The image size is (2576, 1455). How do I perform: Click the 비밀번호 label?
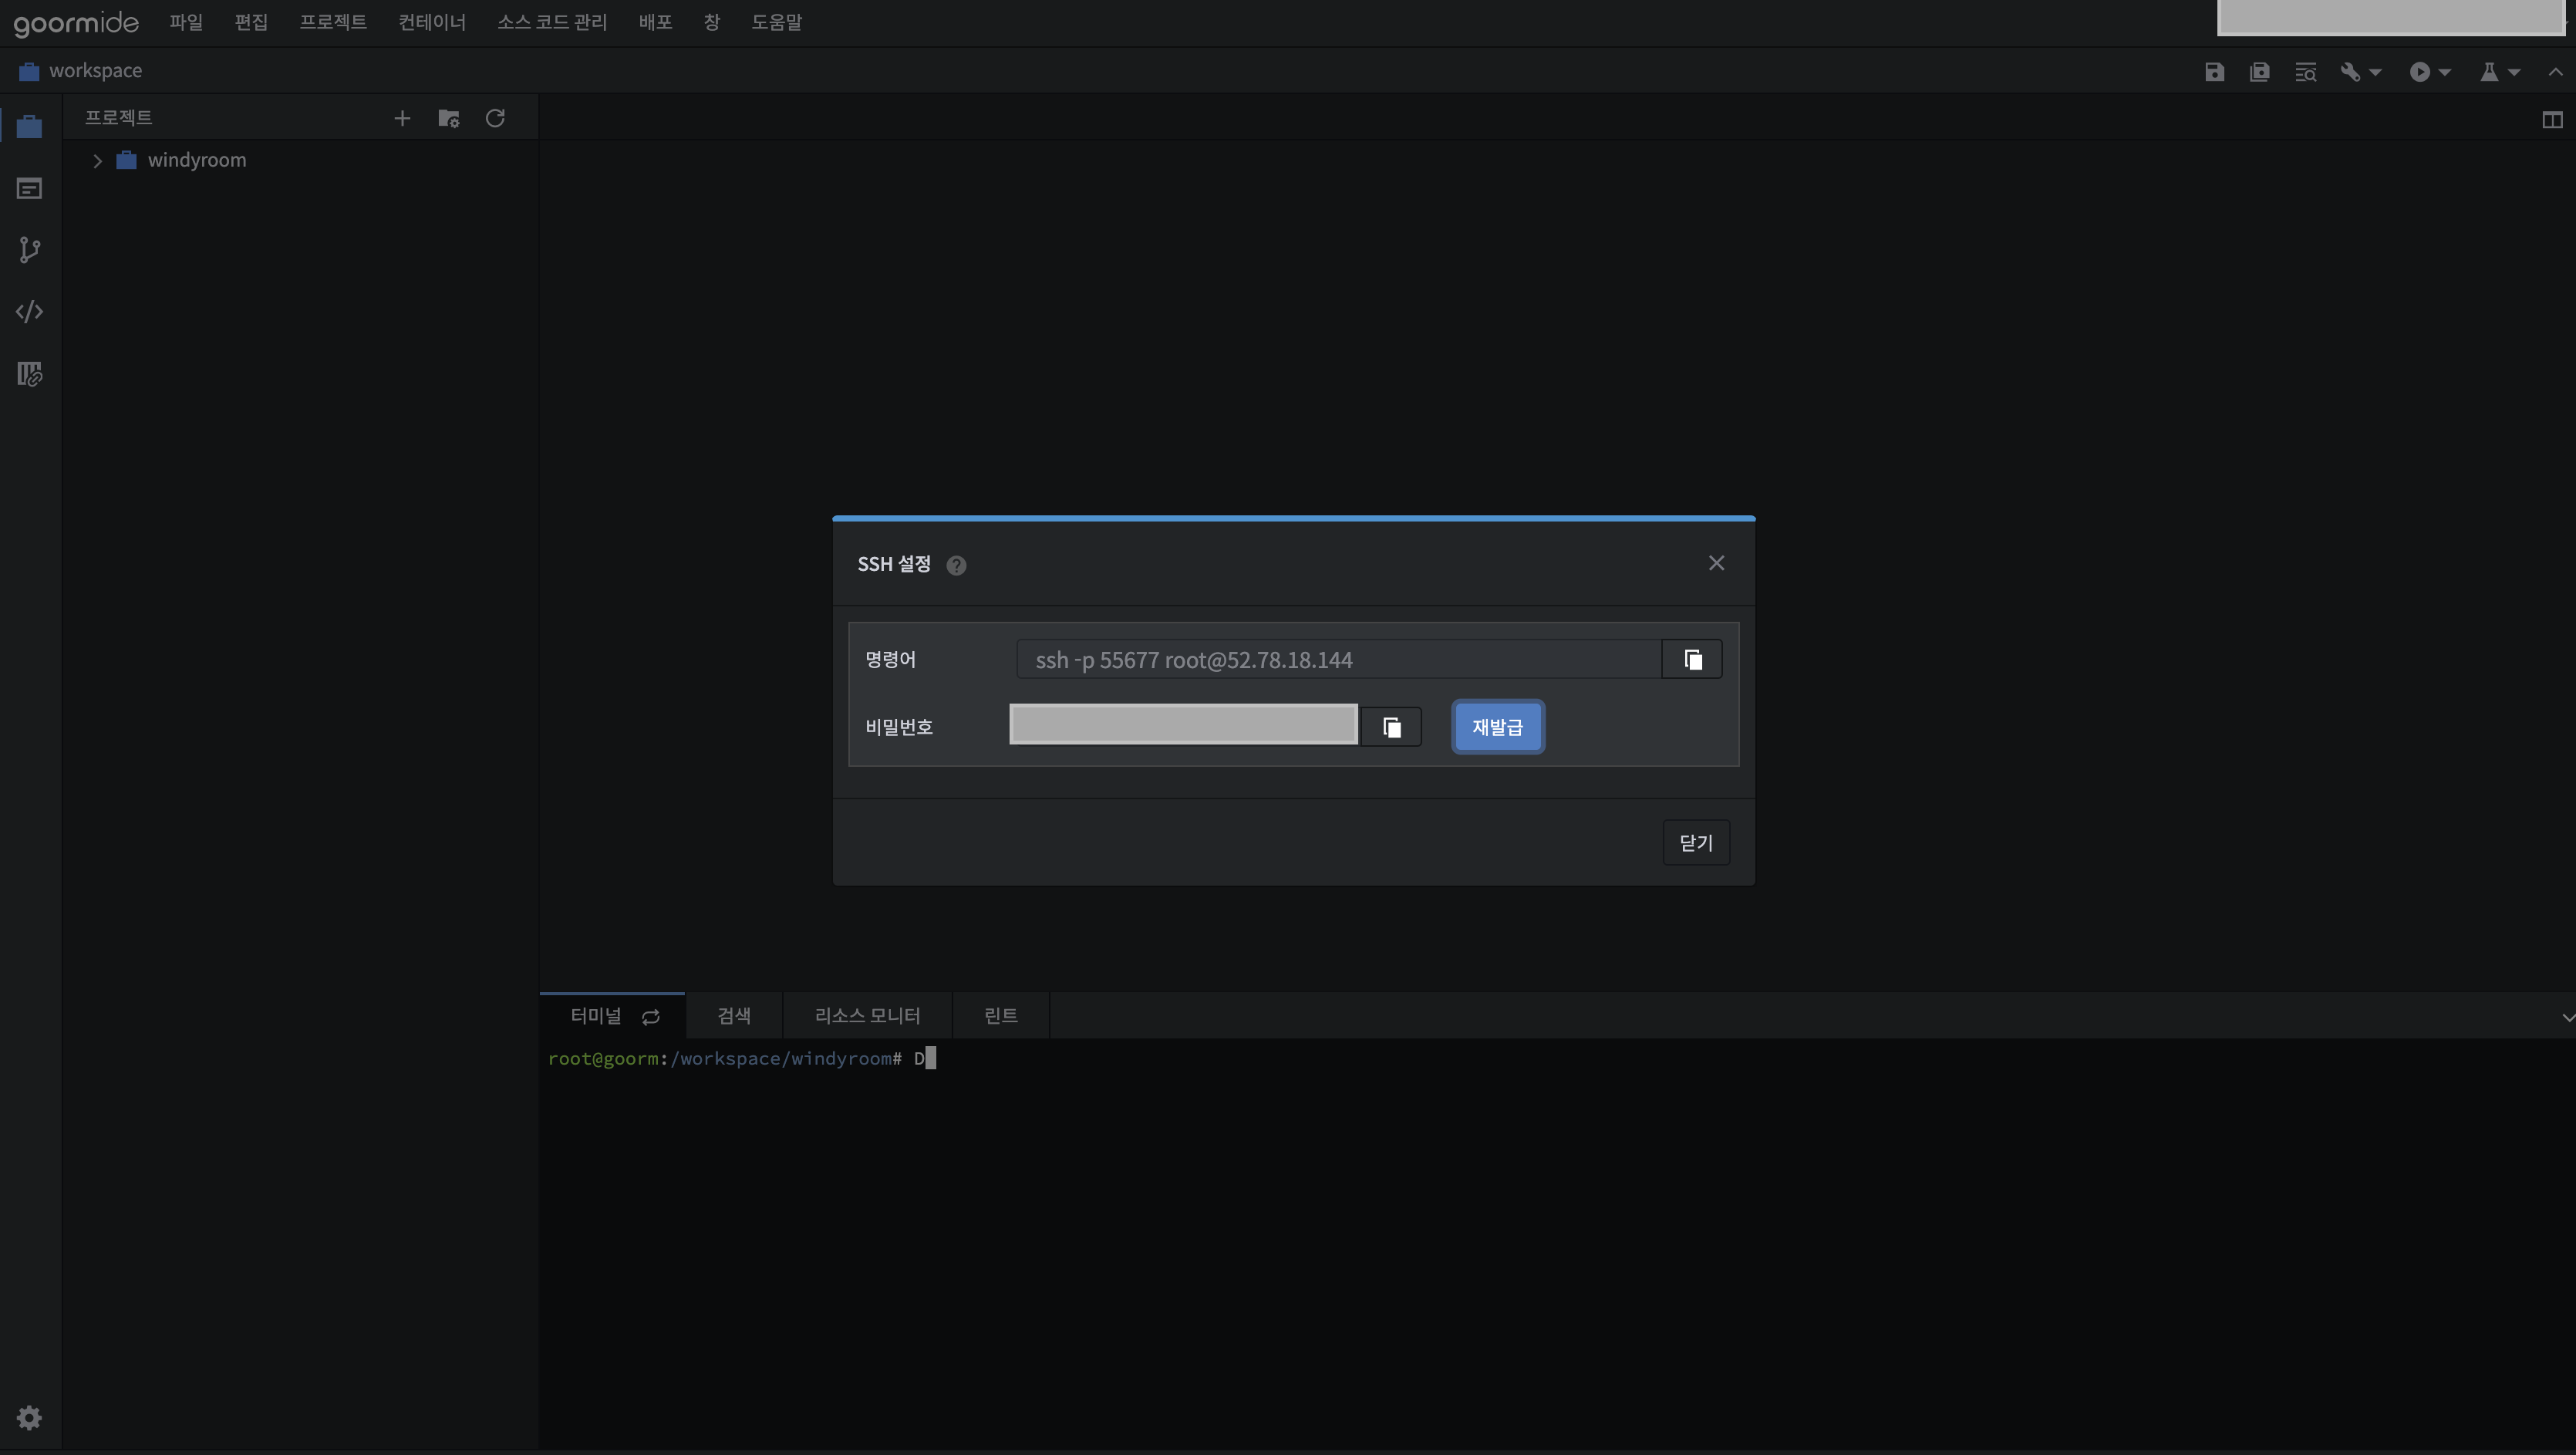click(x=899, y=727)
